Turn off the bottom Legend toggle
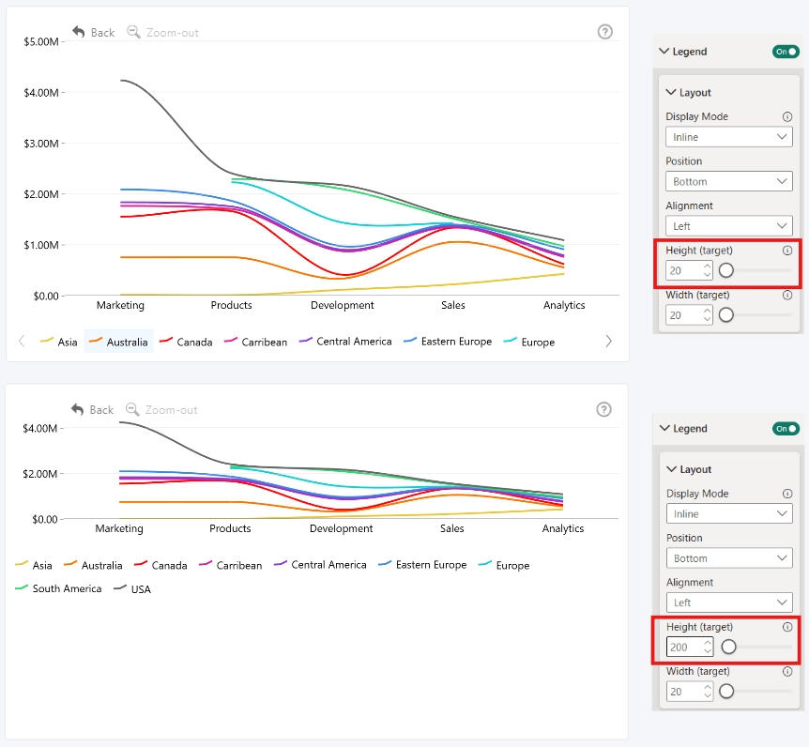Screen dimensions: 809x747 click(x=786, y=429)
